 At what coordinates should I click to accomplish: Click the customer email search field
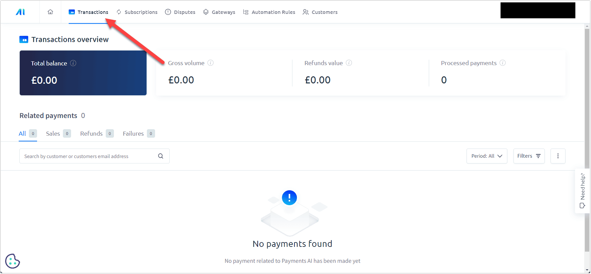85,156
